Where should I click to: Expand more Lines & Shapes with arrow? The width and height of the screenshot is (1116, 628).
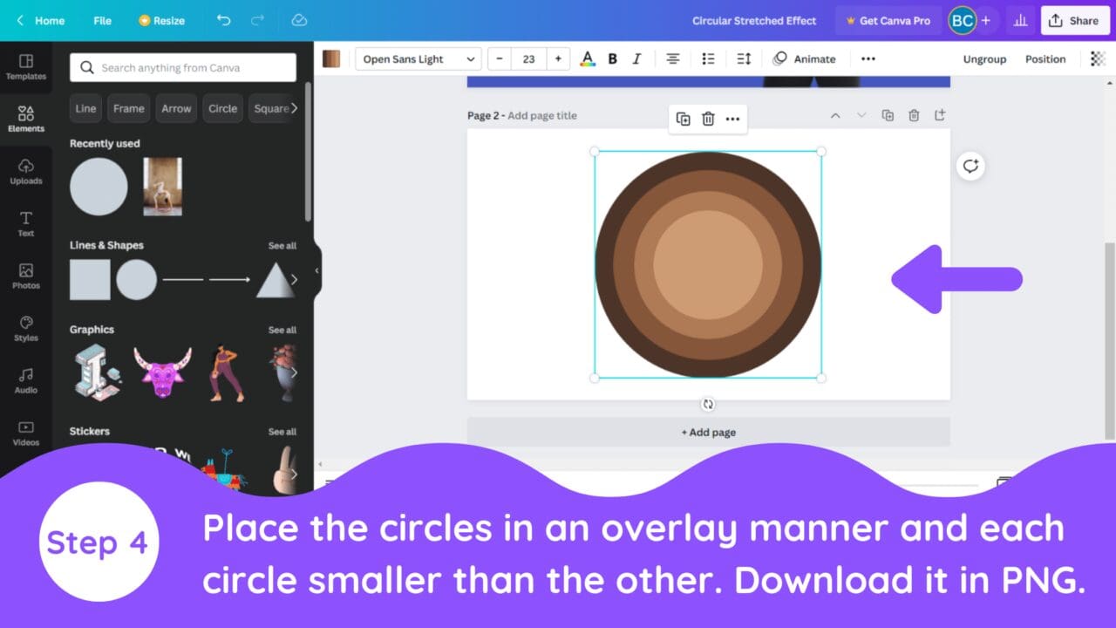coord(294,279)
